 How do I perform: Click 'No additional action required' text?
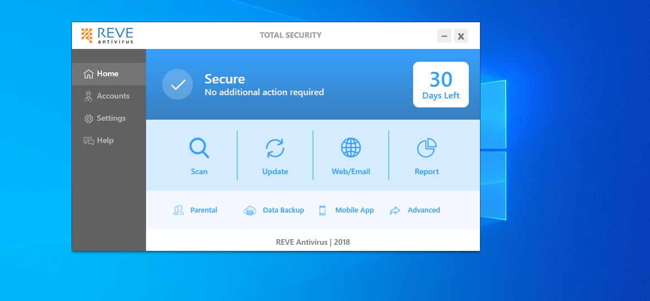(264, 92)
